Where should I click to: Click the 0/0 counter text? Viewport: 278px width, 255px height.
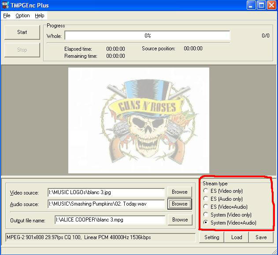(x=265, y=36)
